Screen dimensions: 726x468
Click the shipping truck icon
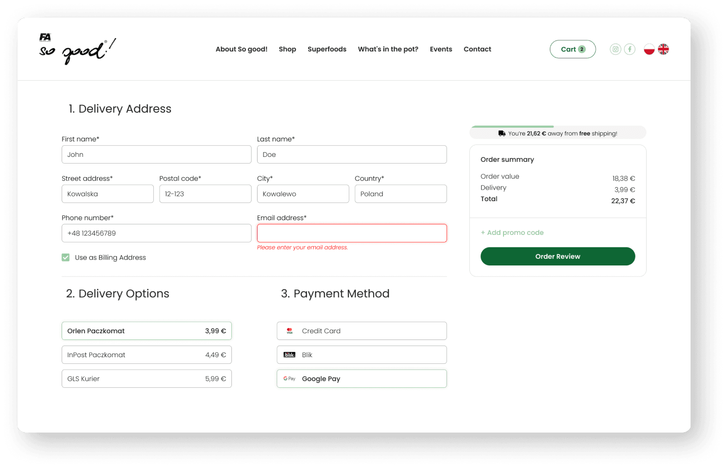502,133
